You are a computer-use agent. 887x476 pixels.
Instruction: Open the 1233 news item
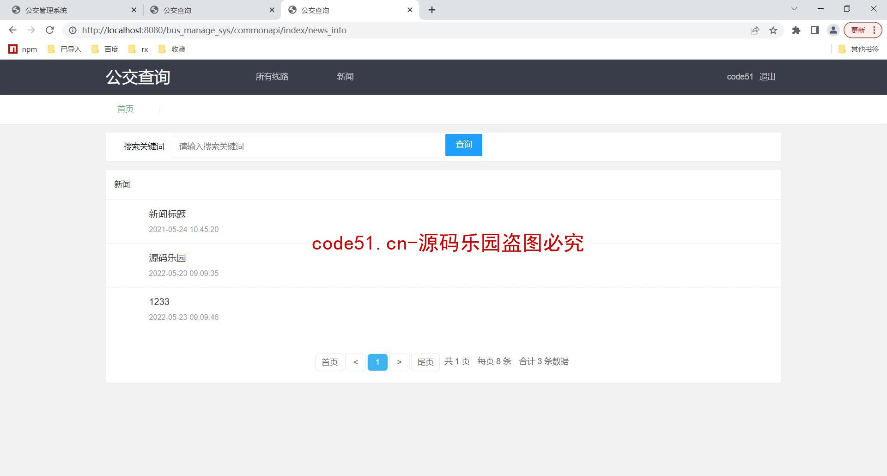click(159, 302)
